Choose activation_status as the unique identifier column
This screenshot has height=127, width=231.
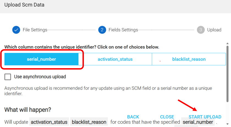pyautogui.click(x=115, y=59)
